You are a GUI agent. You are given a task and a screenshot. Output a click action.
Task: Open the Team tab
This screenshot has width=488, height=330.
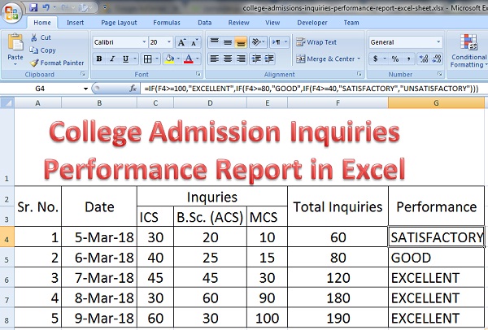[x=351, y=23]
